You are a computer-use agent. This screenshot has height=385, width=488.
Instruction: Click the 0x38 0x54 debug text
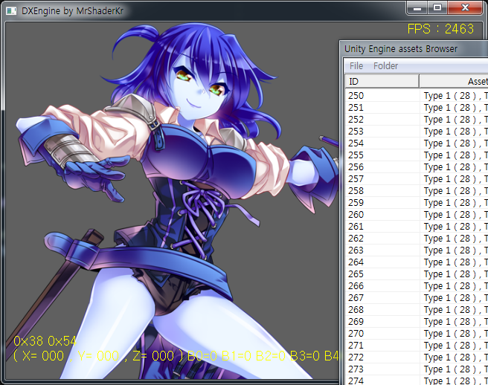pos(45,341)
